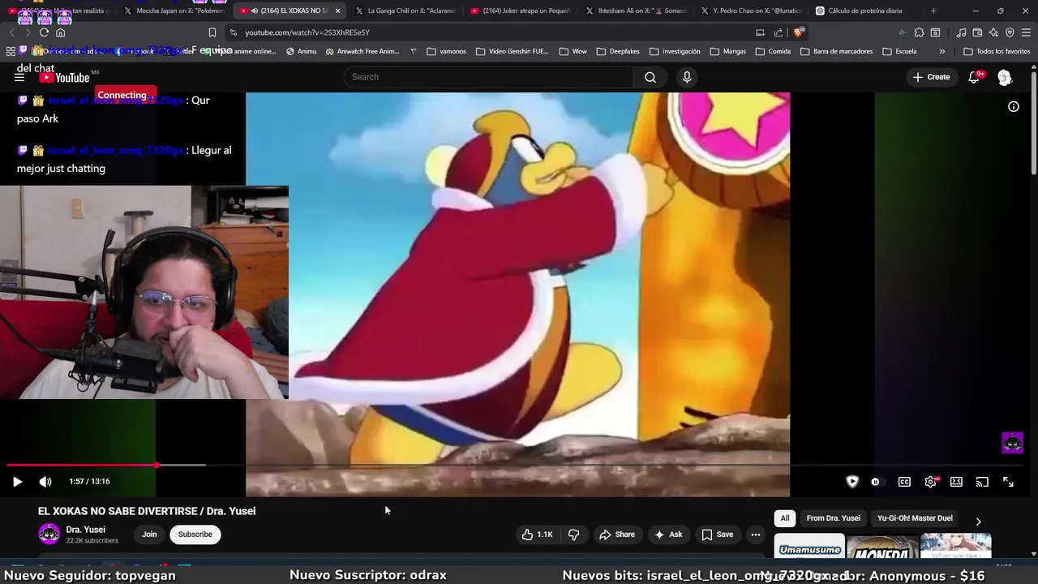Go to the YouTube home logo
The image size is (1038, 584).
tap(65, 77)
